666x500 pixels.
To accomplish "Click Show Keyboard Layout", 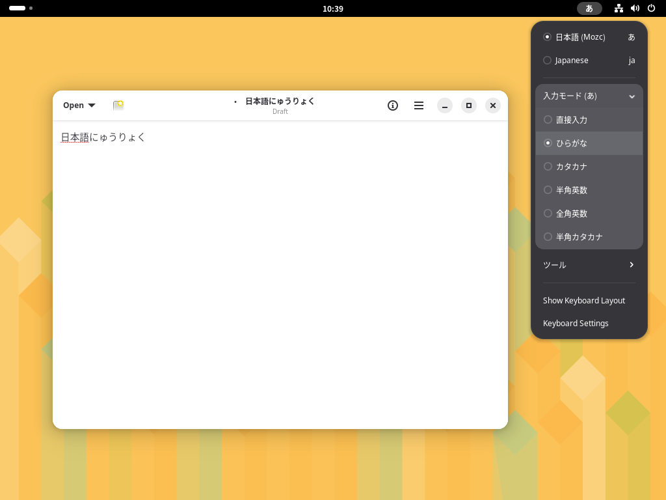I will point(584,301).
